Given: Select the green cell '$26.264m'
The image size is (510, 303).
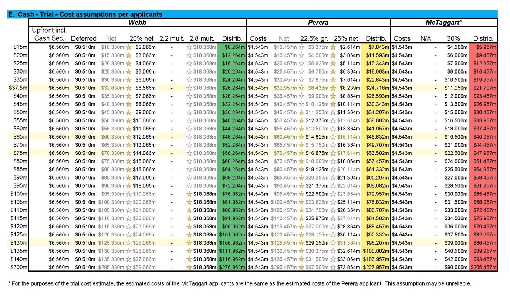Looking at the screenshot, I should coord(232,88).
